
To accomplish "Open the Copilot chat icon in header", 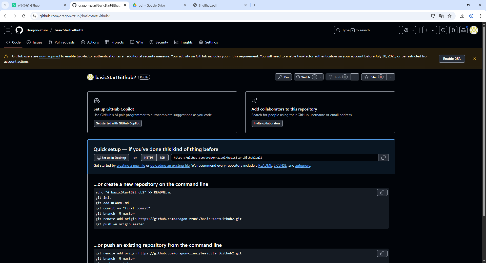I will pyautogui.click(x=406, y=30).
